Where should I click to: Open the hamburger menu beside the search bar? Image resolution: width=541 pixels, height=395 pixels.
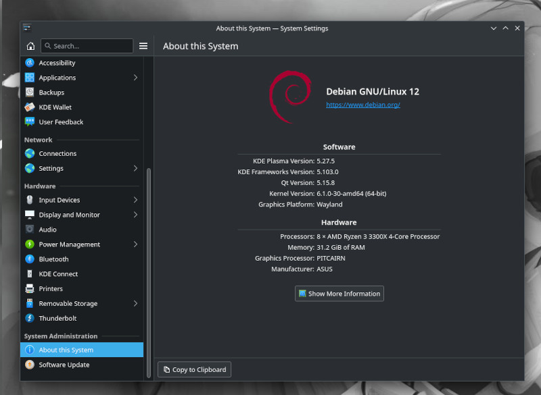(143, 46)
